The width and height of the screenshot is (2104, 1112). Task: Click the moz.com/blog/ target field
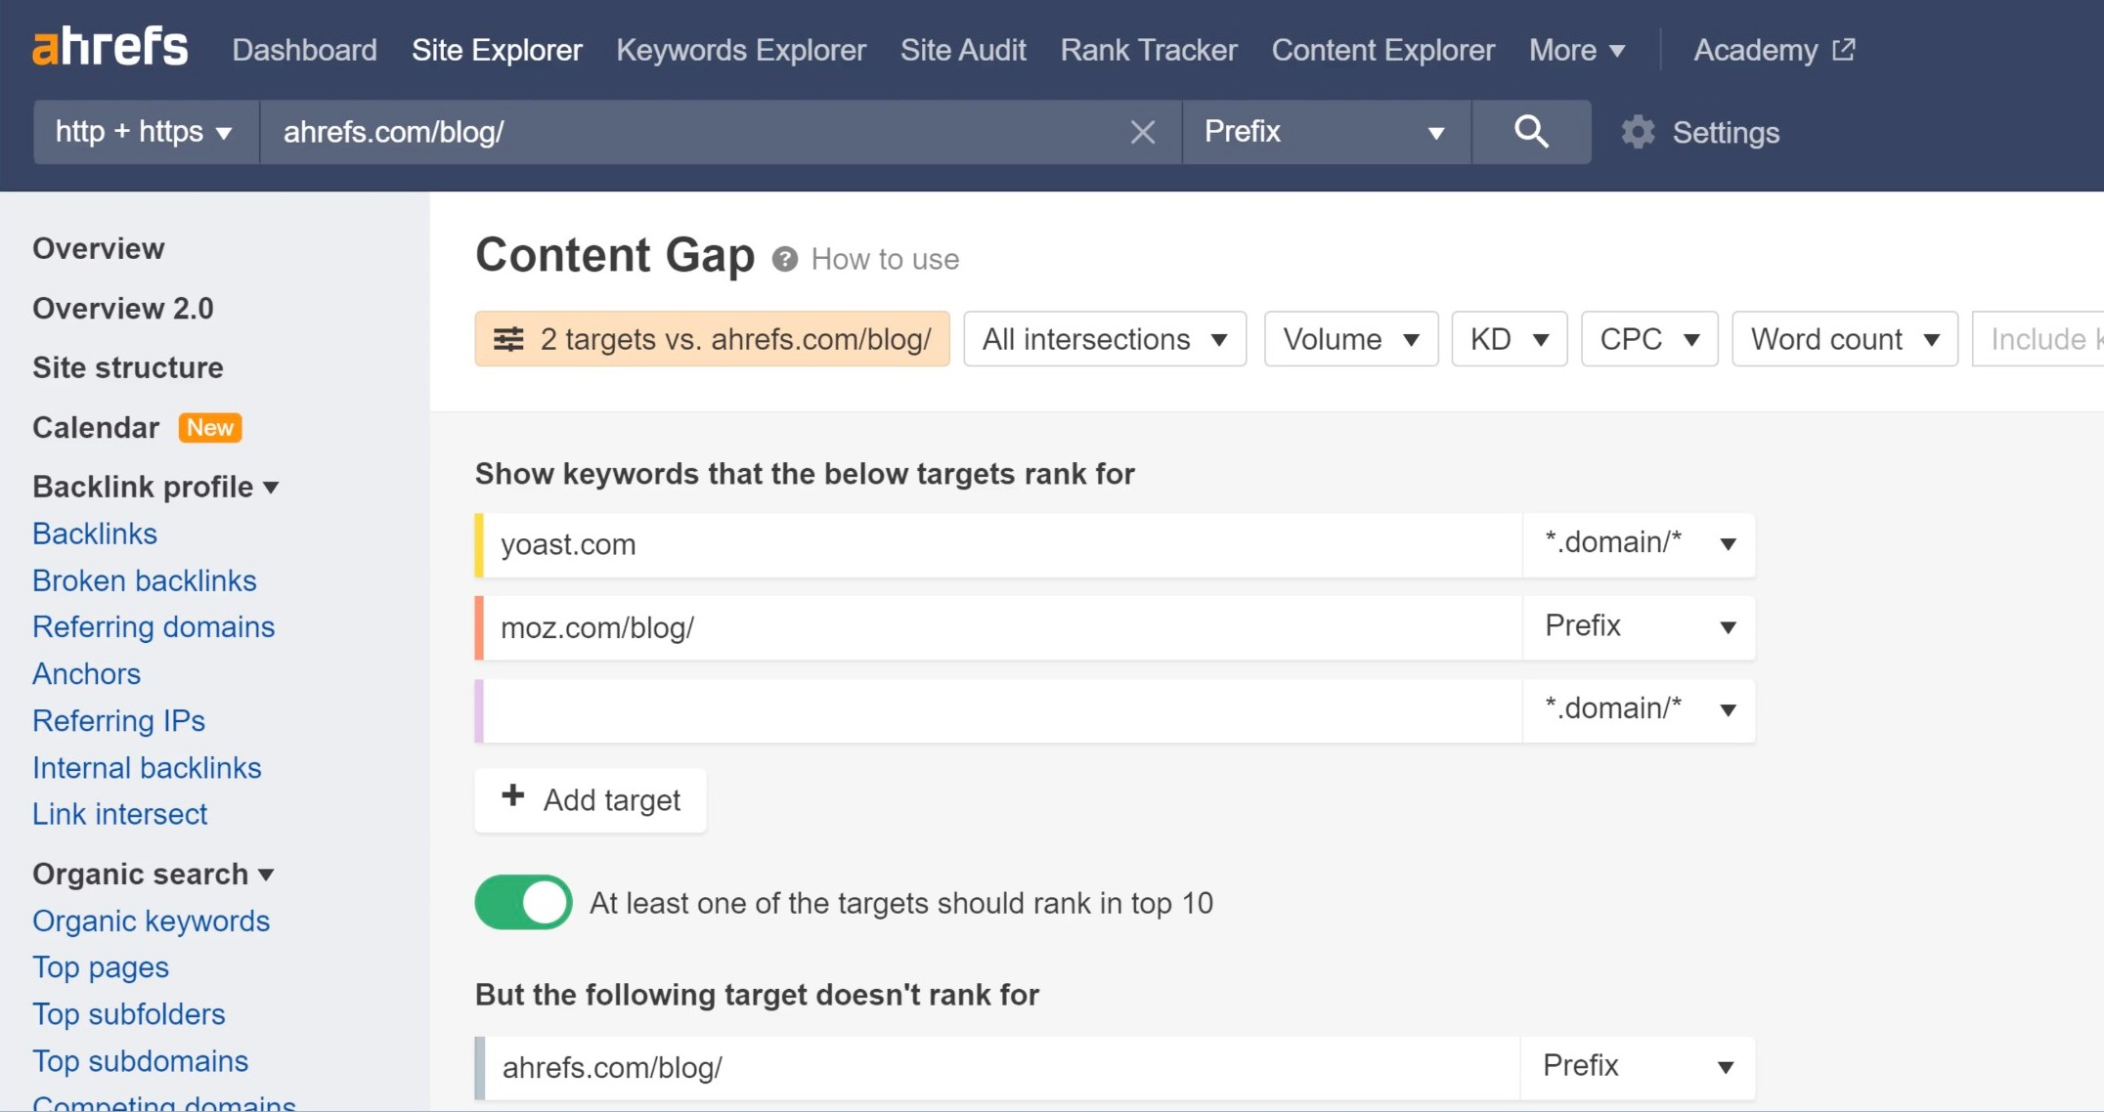coord(1003,627)
